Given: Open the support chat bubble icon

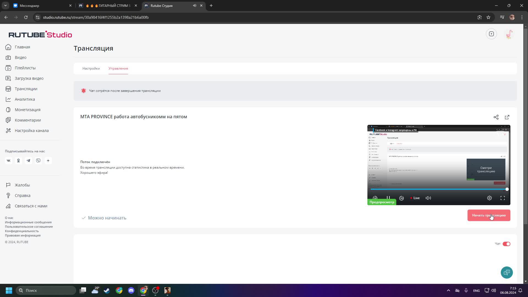Looking at the screenshot, I should 506,272.
